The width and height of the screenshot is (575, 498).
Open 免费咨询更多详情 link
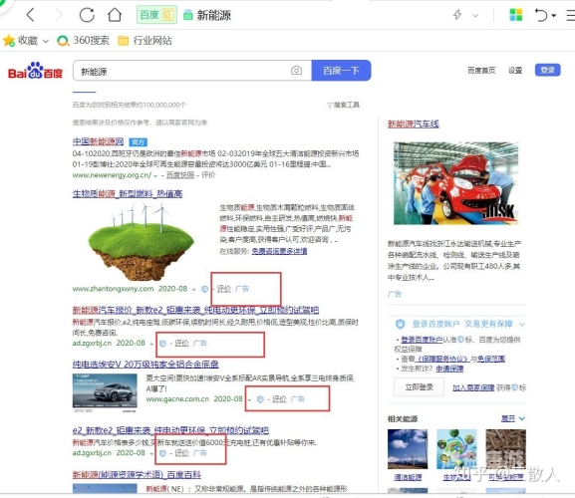click(279, 251)
